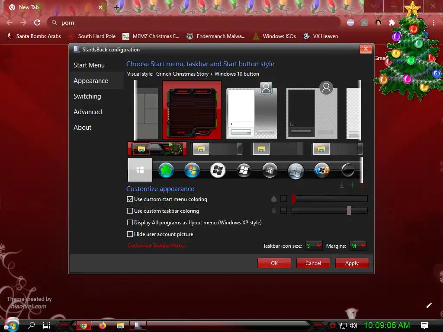Go to the Start Menu section
This screenshot has width=443, height=332.
pos(89,65)
